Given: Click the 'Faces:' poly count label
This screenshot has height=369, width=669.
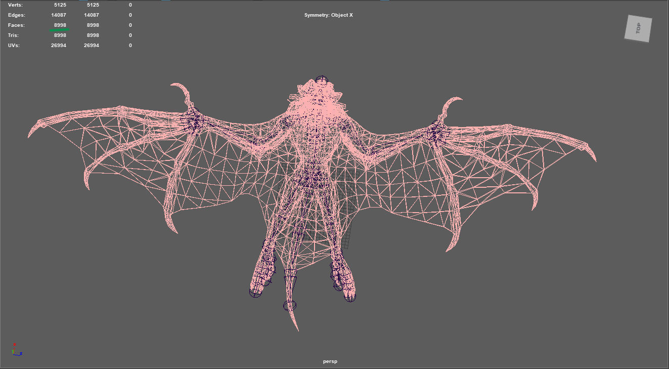Looking at the screenshot, I should pos(16,25).
